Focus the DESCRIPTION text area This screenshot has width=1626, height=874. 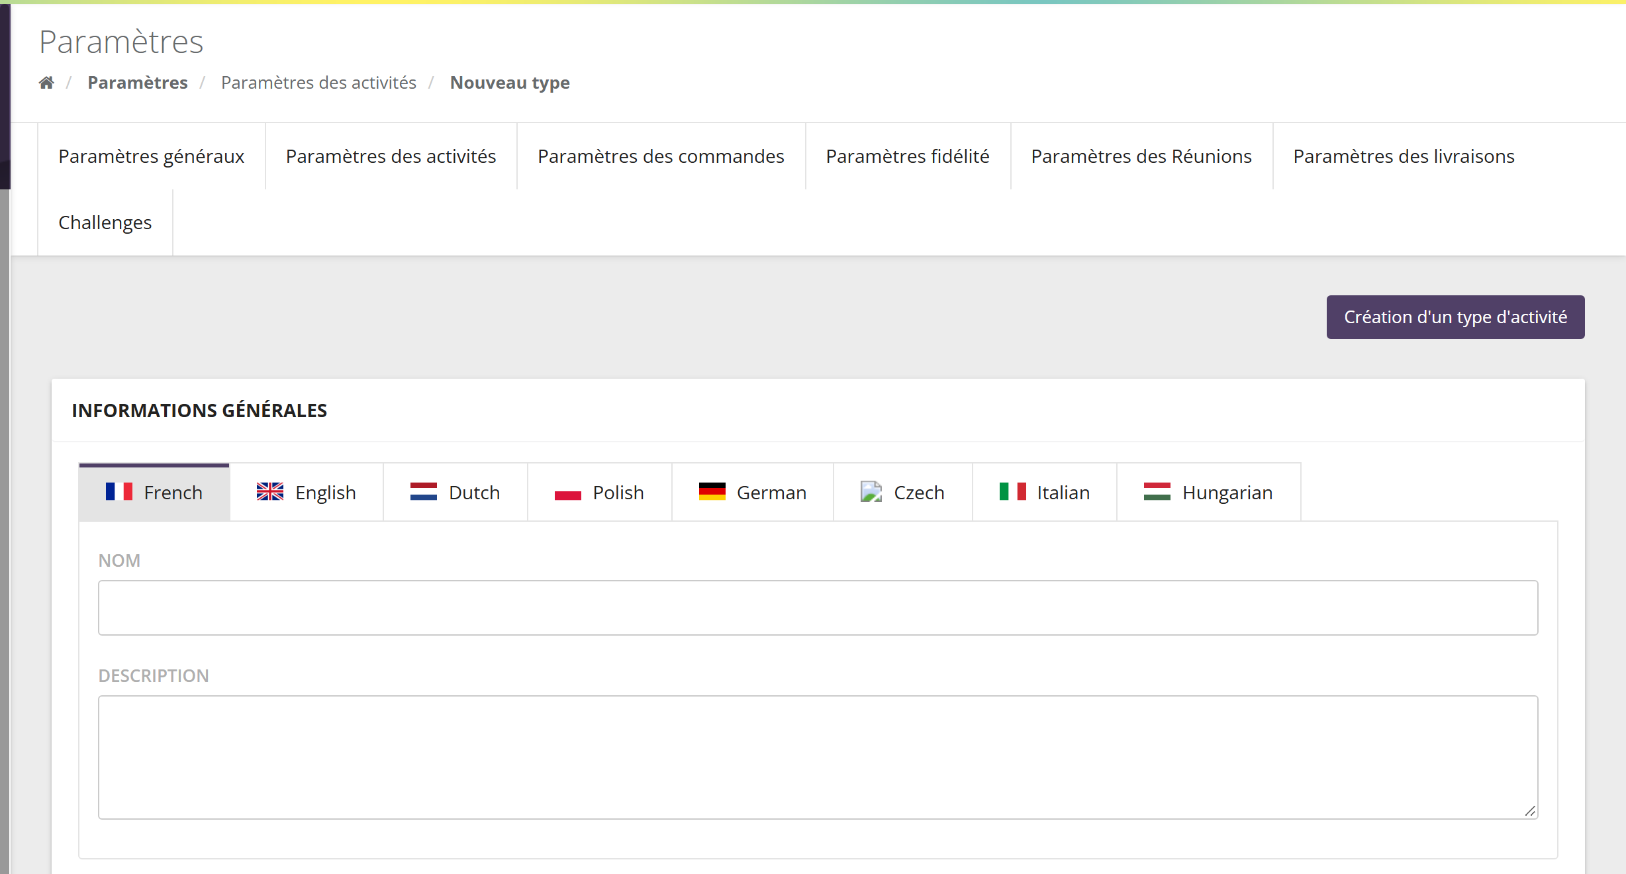tap(818, 757)
